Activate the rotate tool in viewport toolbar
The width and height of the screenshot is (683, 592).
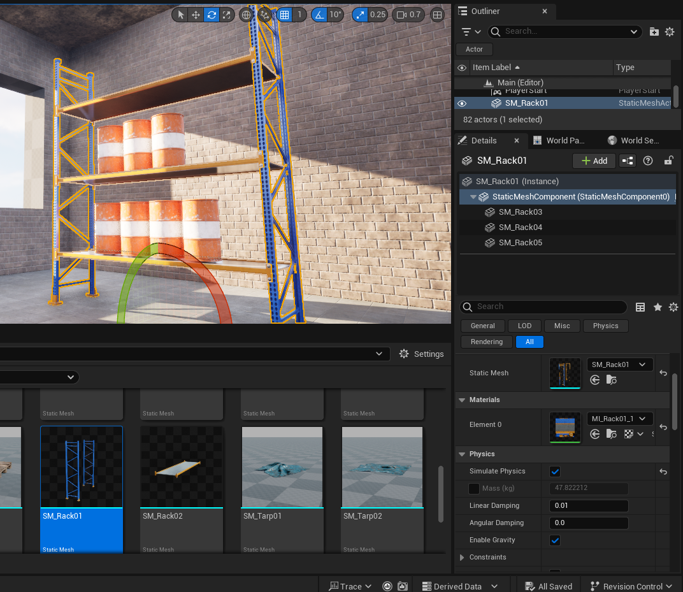(212, 15)
